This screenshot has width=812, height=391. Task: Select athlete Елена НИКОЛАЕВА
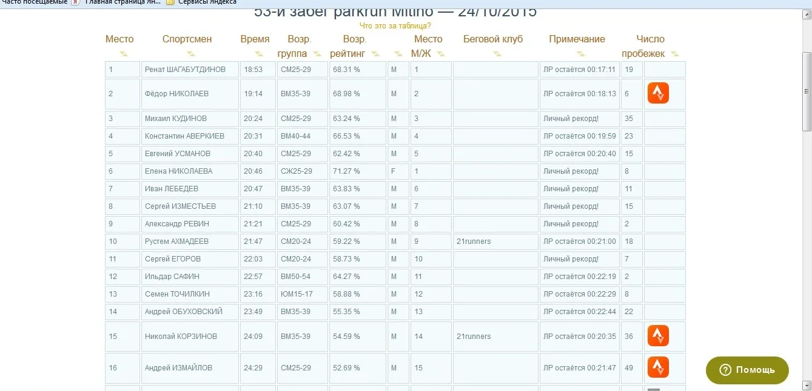[178, 171]
